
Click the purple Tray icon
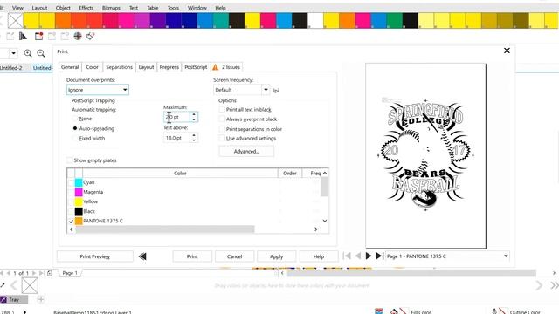(3, 300)
